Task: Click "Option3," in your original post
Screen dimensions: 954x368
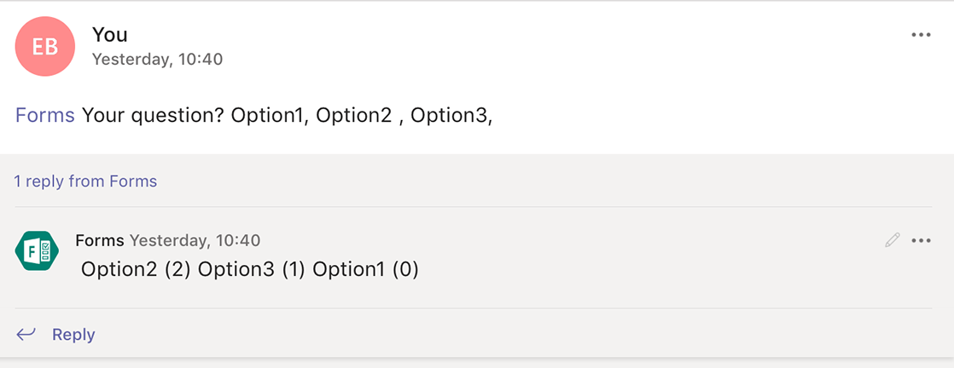Action: click(x=451, y=115)
